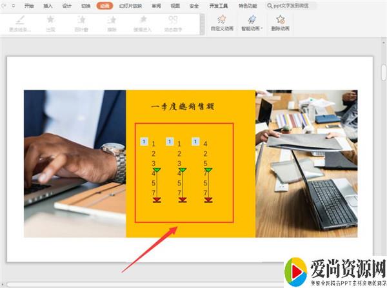The height and width of the screenshot is (288, 387).
Task: Click the 智能动画 (Smart Animation) icon
Action: pos(252,23)
